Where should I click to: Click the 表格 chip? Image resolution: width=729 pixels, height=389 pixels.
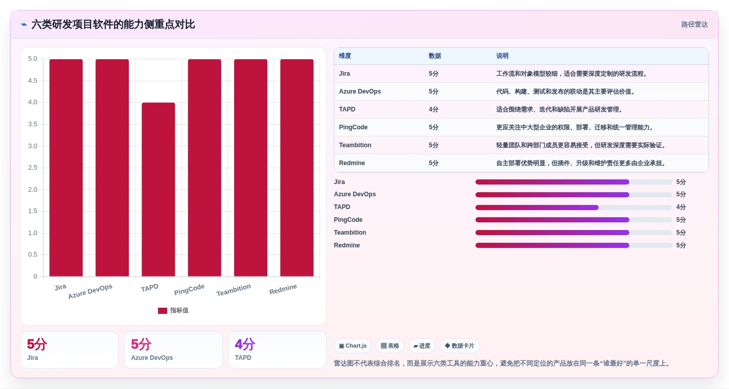pos(390,346)
